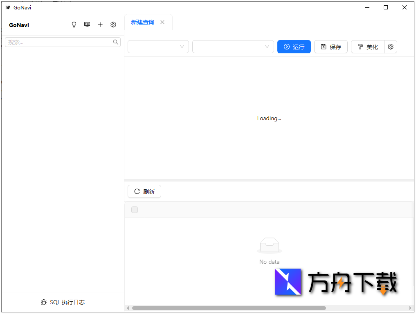Screen dimensions: 416x314
Task: Open the SQL console monitor icon
Action: 87,25
